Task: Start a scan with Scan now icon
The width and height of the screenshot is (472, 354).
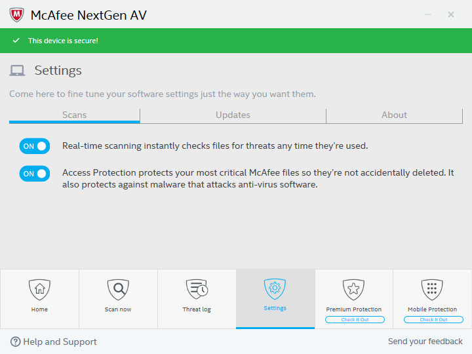Action: tap(118, 289)
